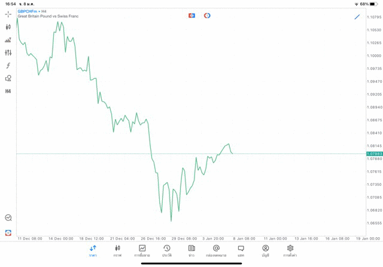Open the drawing objects shapes tool
383x267 pixels.
(x=8, y=78)
